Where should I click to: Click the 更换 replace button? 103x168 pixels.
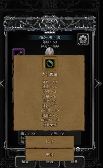50,155
